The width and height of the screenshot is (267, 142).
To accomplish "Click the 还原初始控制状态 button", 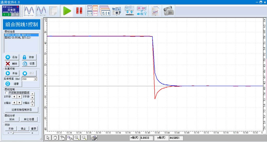I will coord(21,109).
